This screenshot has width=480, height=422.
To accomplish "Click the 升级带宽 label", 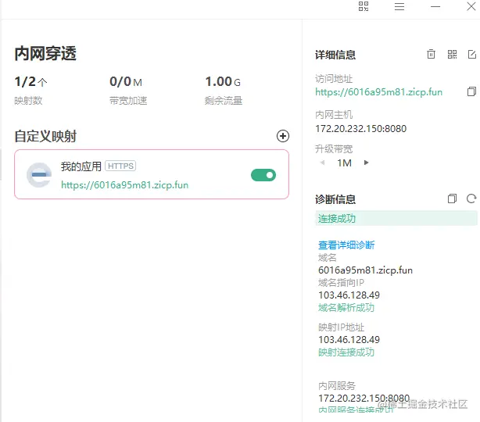I will coord(334,149).
